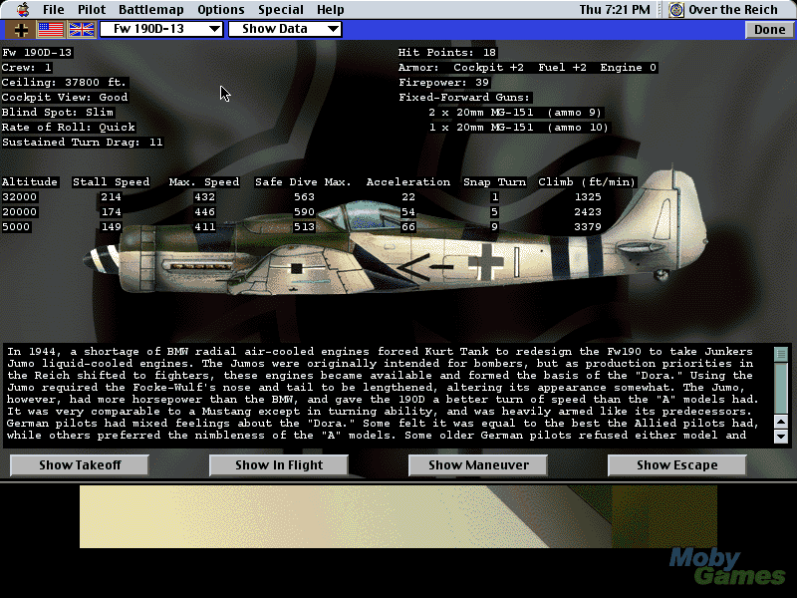
Task: Click the '2 x 20mm MG-151 (ammo 9)' line
Action: coord(515,113)
